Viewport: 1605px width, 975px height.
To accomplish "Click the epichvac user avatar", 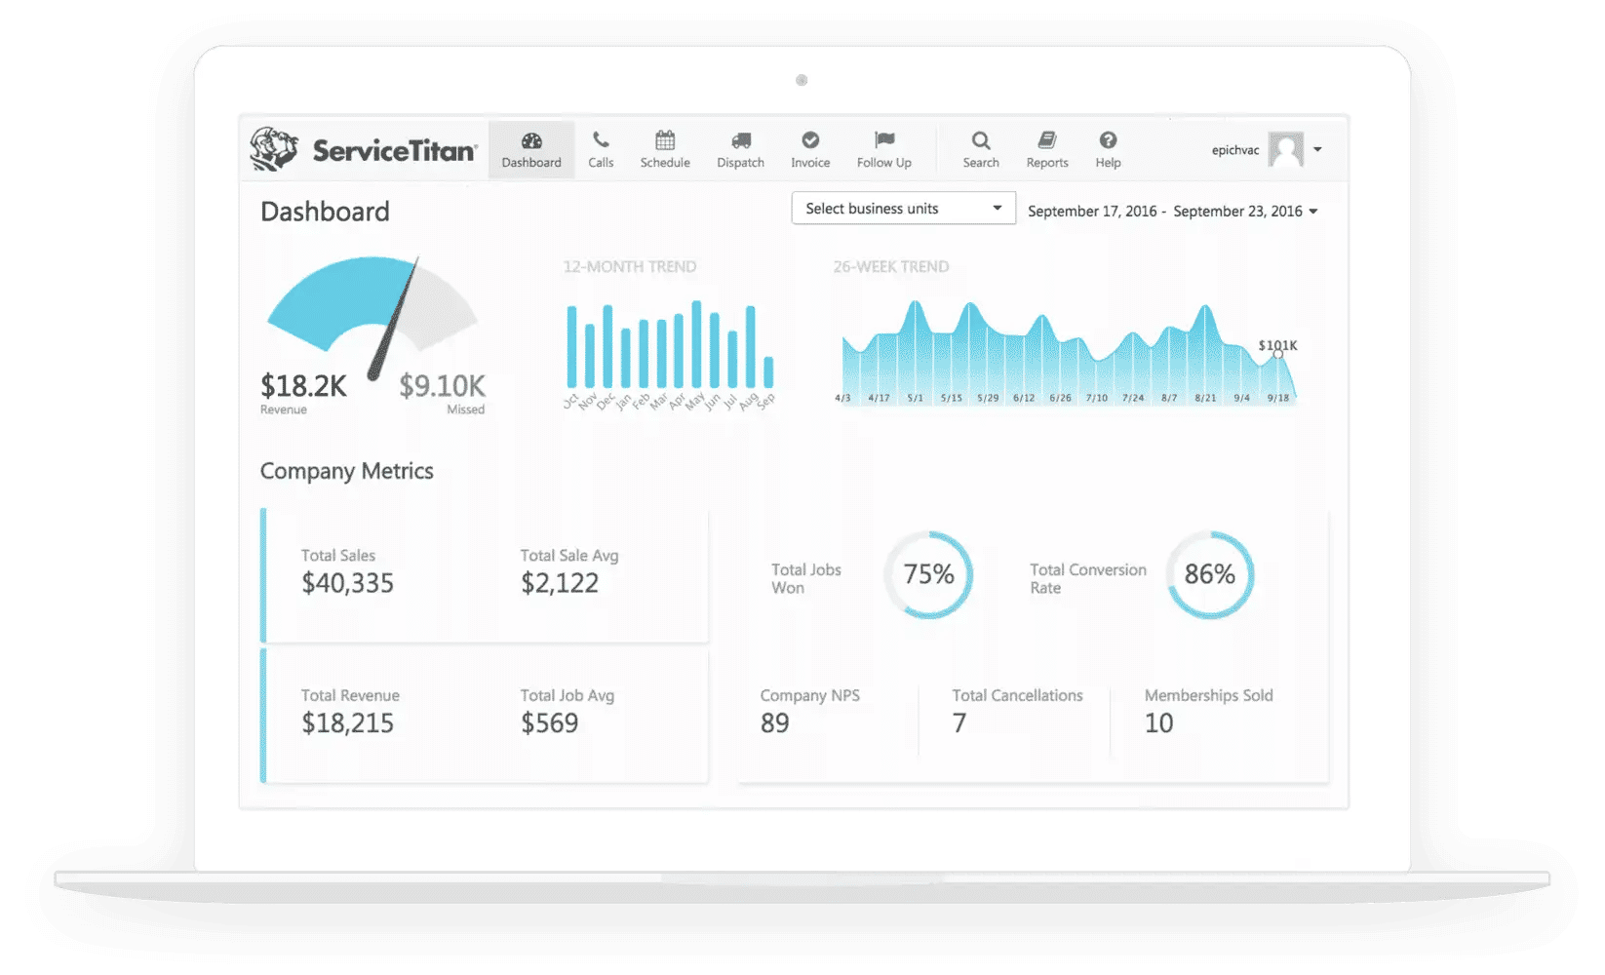I will [x=1286, y=149].
